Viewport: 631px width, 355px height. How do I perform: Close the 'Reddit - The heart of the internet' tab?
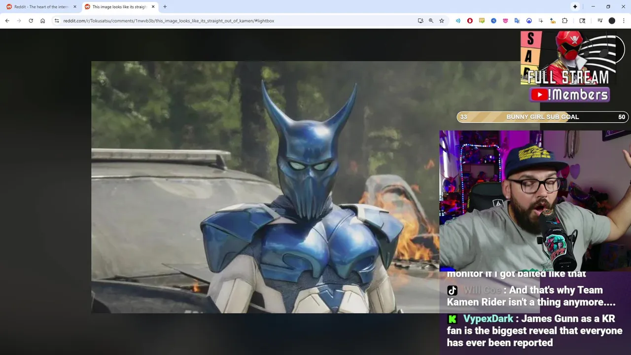click(x=75, y=7)
